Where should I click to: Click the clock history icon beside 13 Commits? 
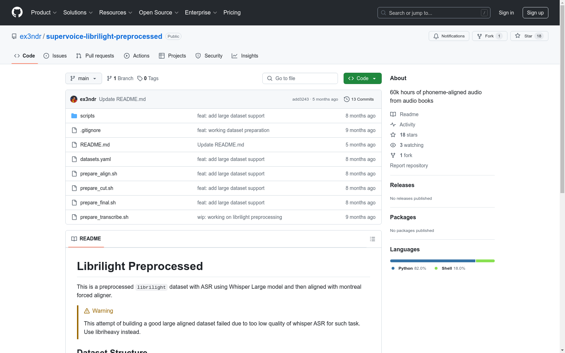coord(347,99)
